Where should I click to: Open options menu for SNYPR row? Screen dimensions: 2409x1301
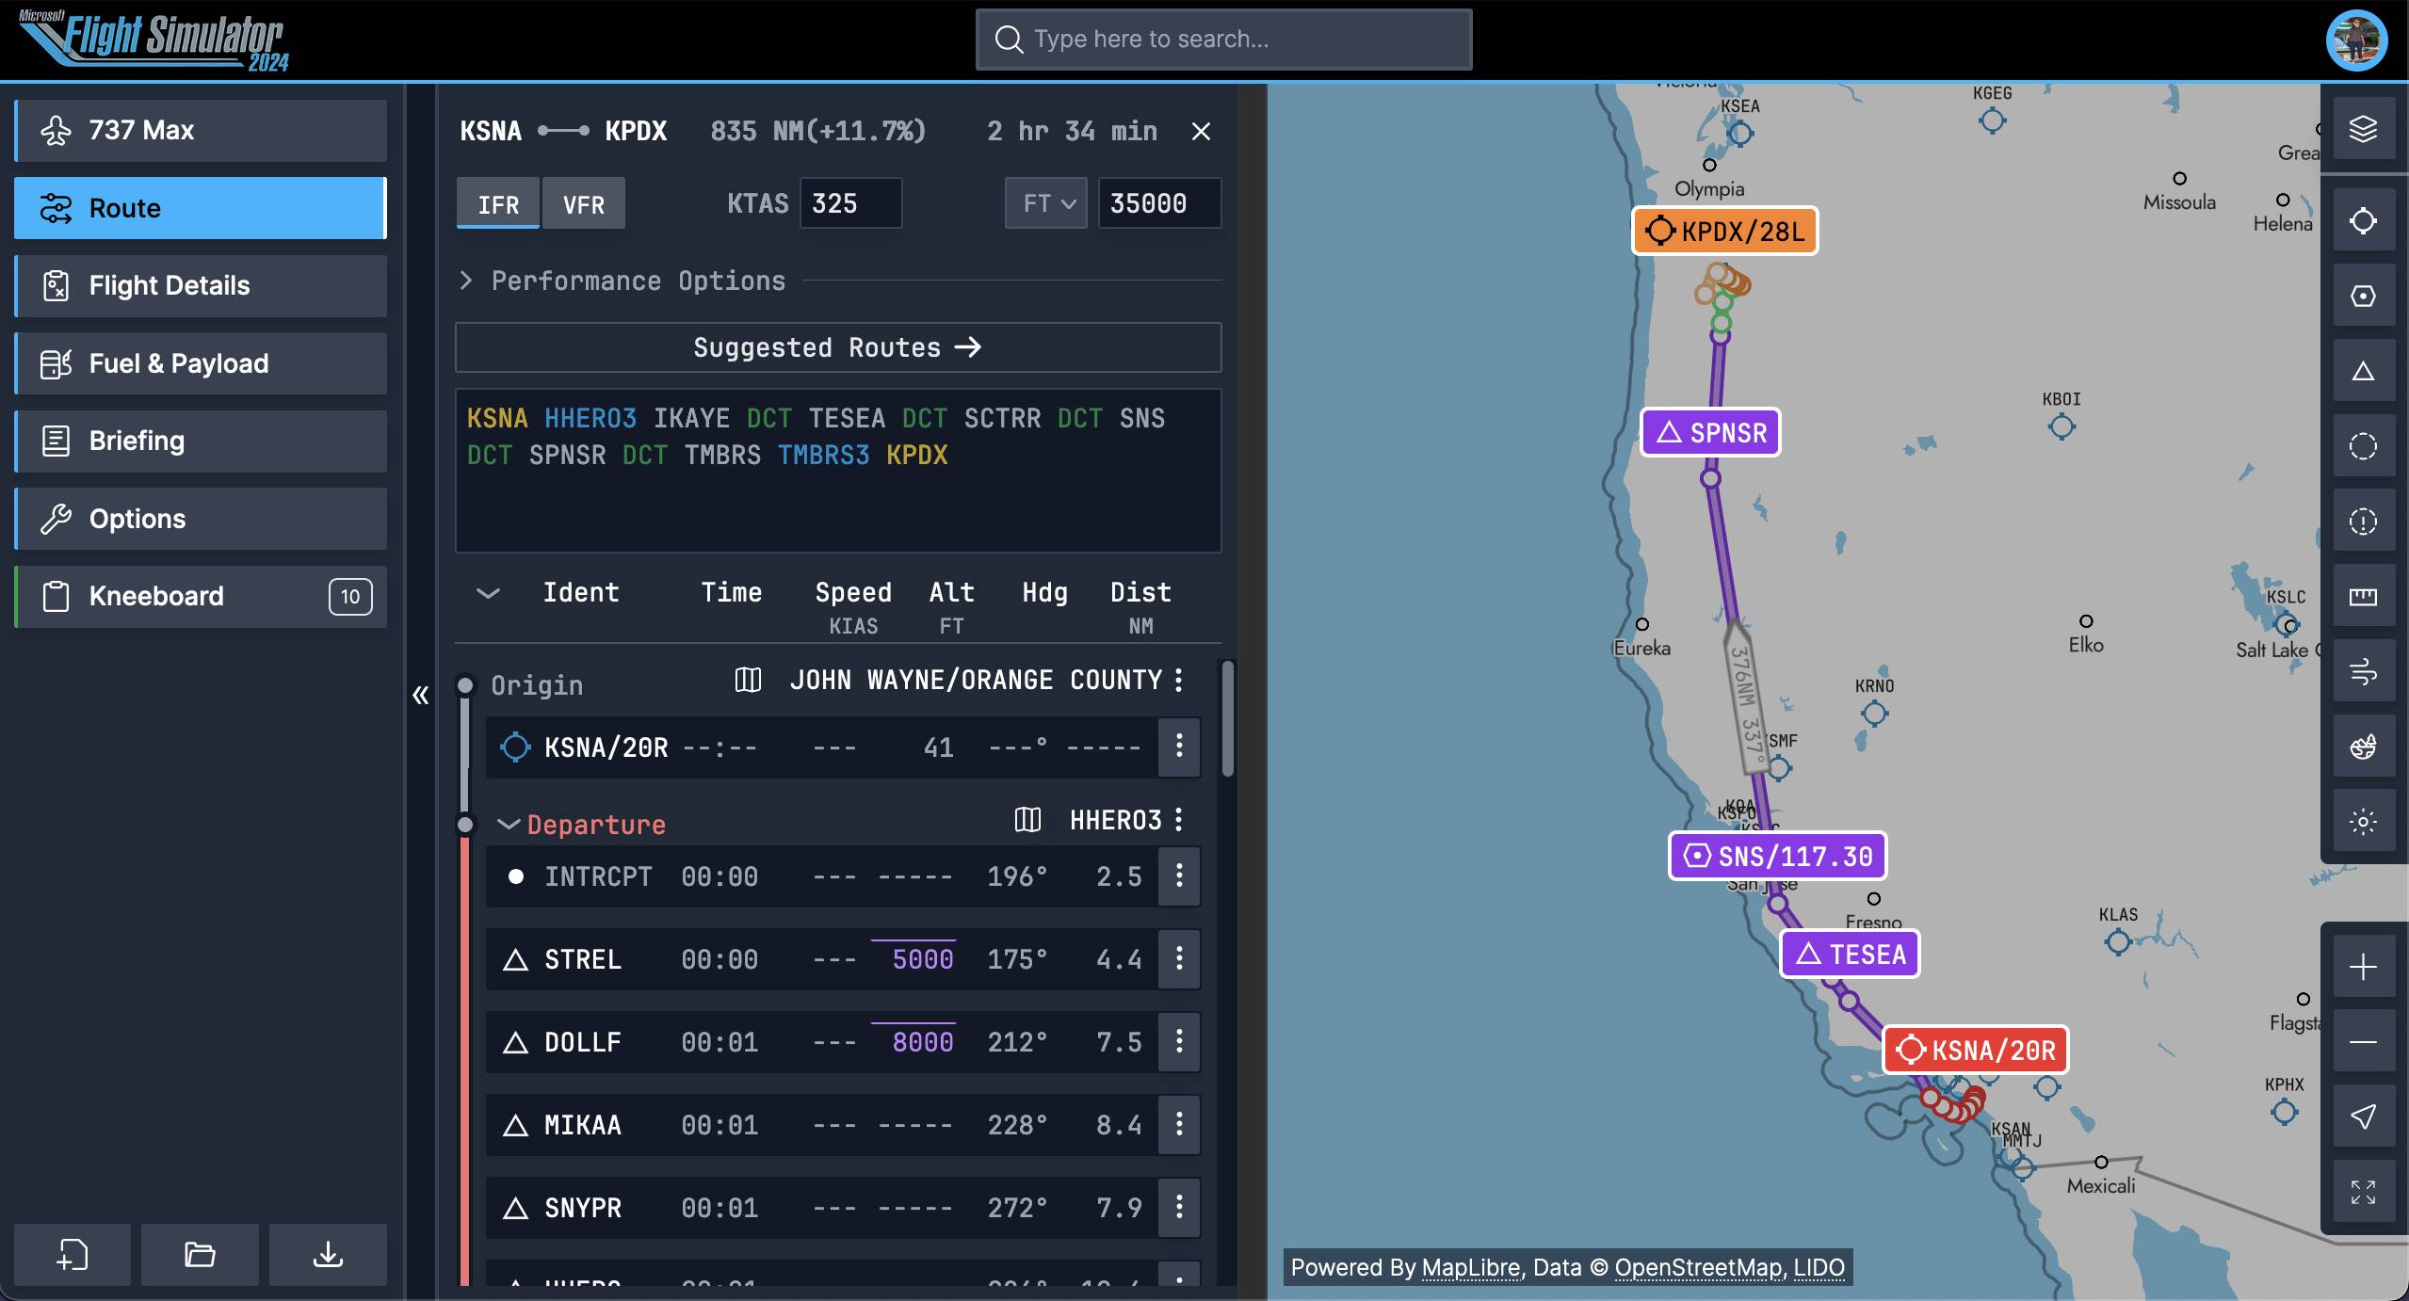1179,1208
